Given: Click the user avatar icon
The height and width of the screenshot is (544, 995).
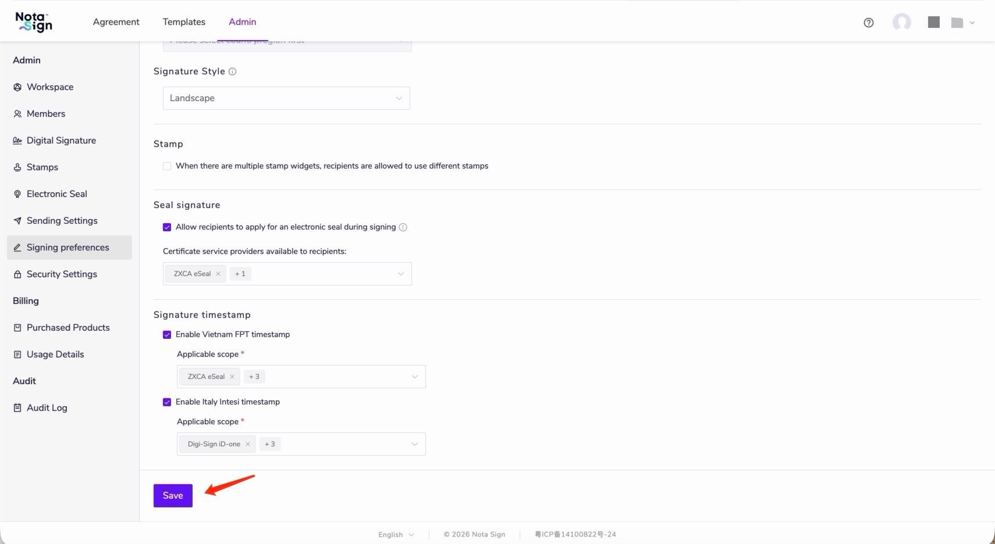Looking at the screenshot, I should click(x=901, y=22).
